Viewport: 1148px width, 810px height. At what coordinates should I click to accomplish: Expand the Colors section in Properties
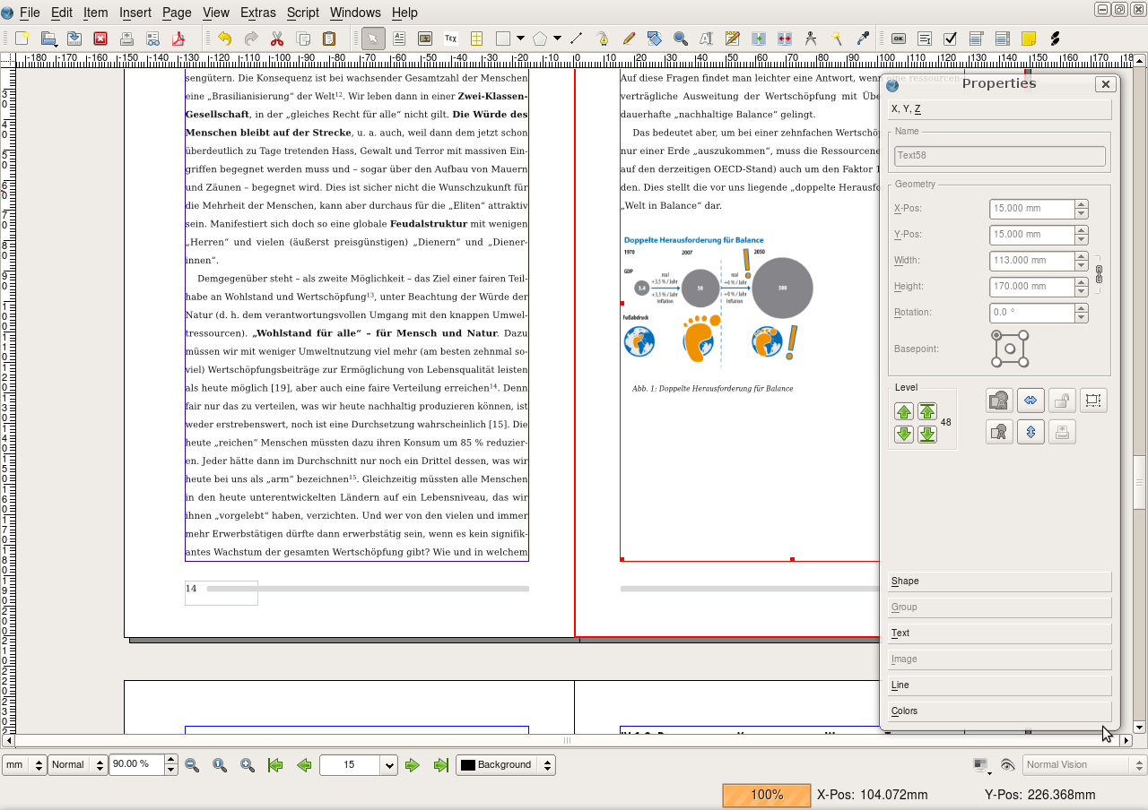tap(999, 711)
